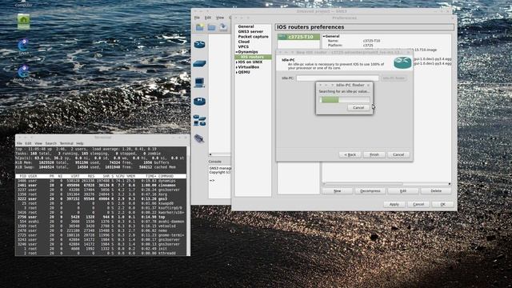Click the GNS3 Console panel text area
Screen dimensions: 512x288
[x=219, y=182]
